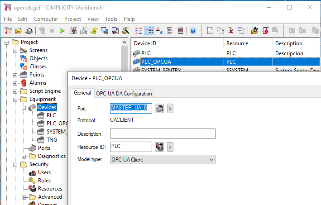Image resolution: width=321 pixels, height=205 pixels.
Task: Click the monitor with tools icon
Action: click(x=115, y=31)
